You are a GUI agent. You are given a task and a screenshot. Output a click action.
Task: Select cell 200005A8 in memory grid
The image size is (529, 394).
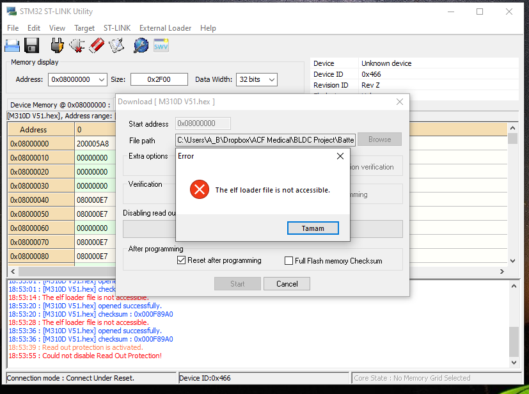(x=95, y=144)
